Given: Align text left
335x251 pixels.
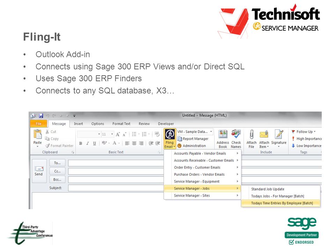Looking at the screenshot, I should 127,143.
